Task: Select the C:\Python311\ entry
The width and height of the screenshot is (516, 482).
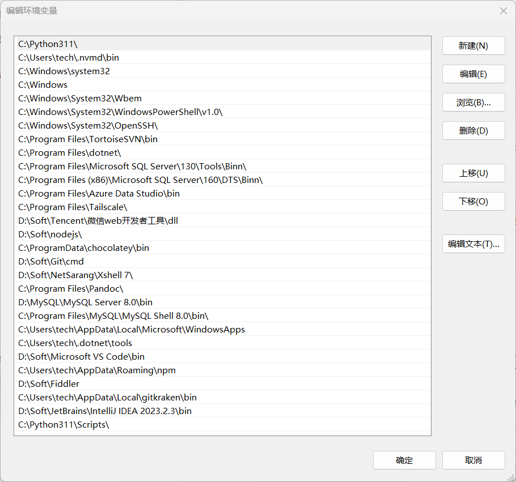Action: pyautogui.click(x=222, y=44)
